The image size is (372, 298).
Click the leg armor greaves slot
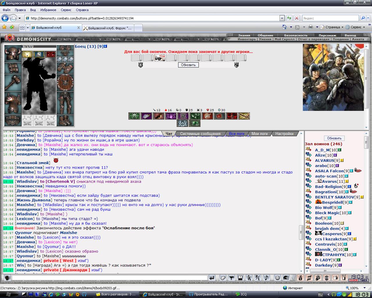[65, 103]
